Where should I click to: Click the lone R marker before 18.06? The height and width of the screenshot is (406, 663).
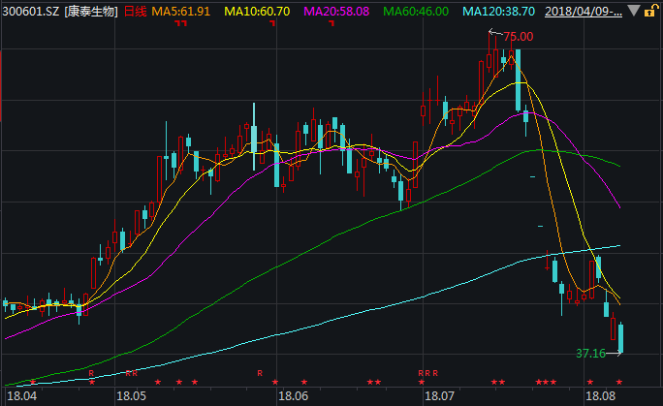260,373
